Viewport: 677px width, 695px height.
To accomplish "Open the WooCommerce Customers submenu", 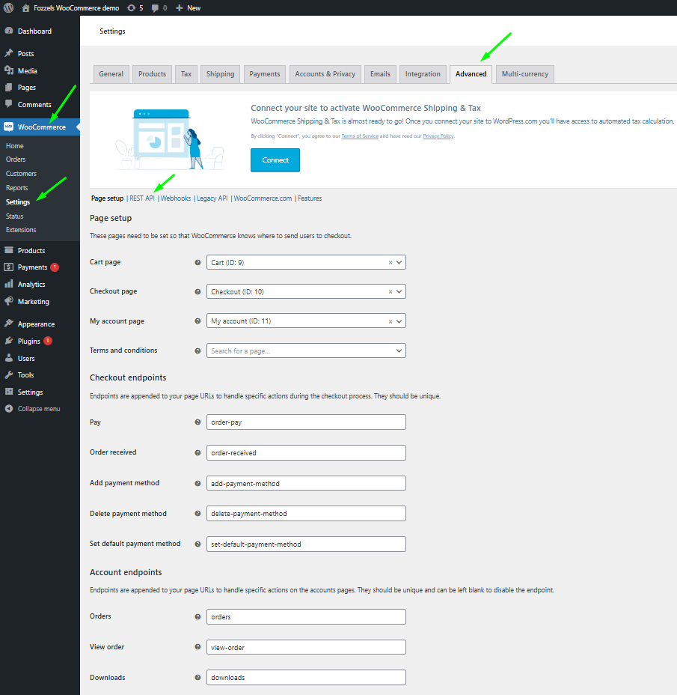I will coord(21,174).
